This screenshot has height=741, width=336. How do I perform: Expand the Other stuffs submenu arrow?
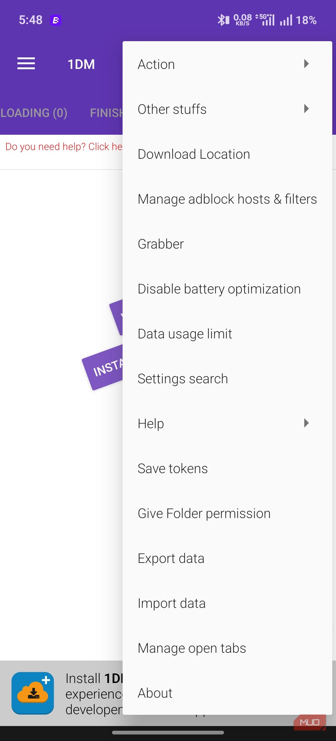[306, 109]
